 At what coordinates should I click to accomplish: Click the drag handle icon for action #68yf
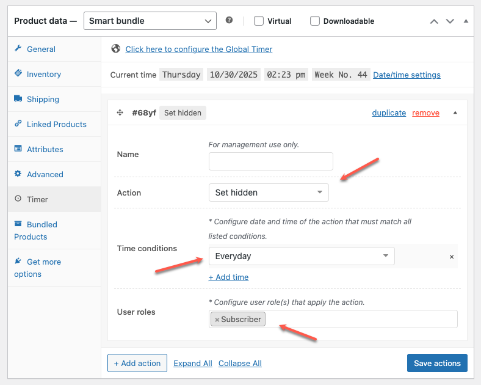click(x=120, y=113)
